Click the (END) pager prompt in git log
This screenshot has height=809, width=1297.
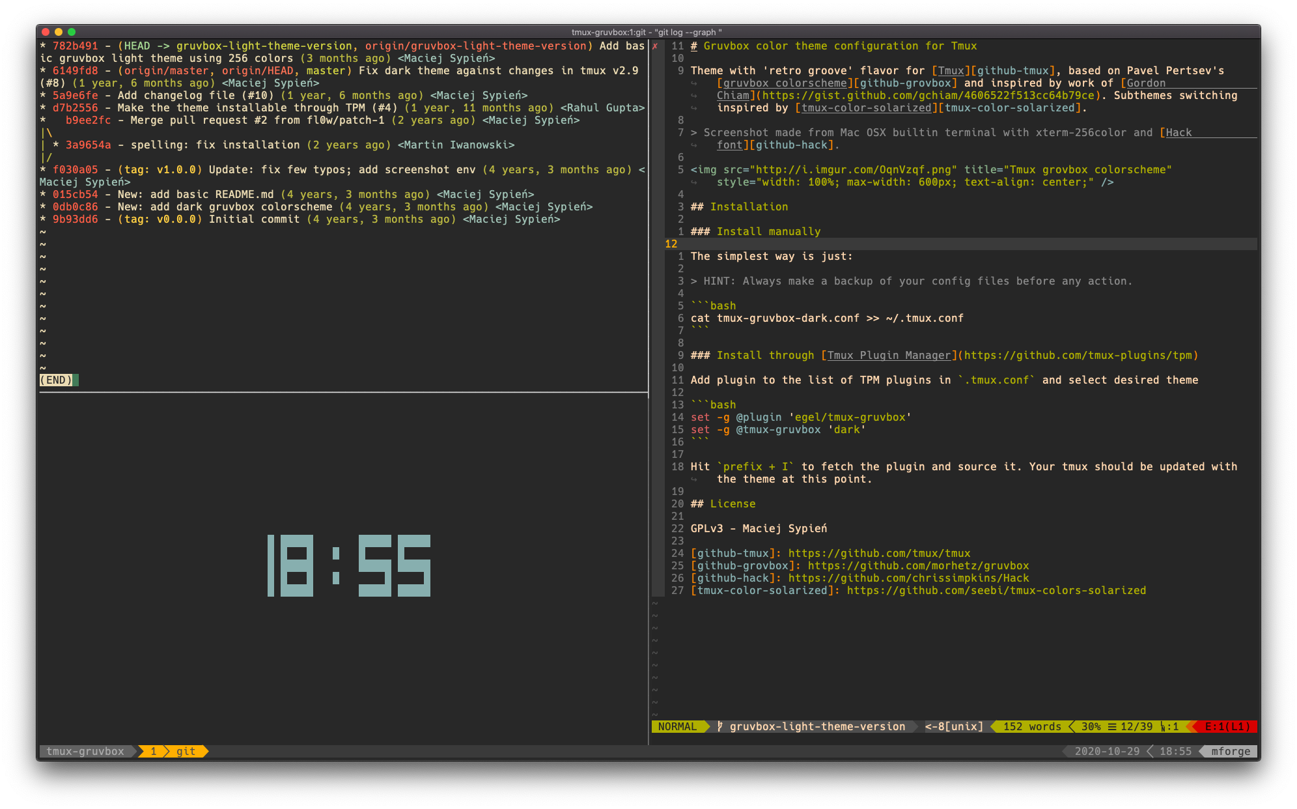[57, 380]
